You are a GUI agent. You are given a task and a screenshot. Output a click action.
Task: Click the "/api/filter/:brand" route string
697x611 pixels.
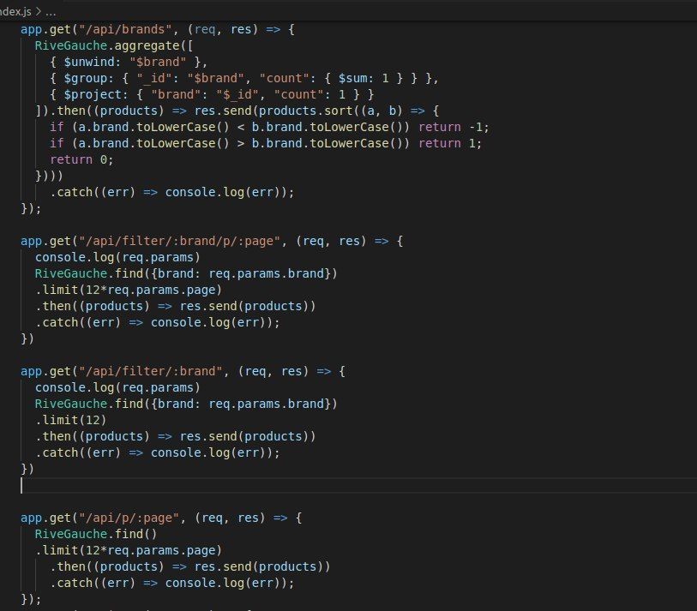[150, 372]
